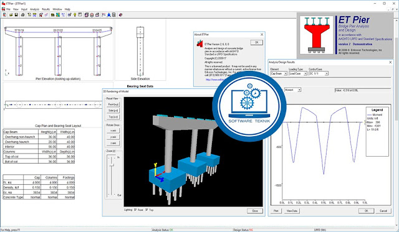Click the Pier Elevation drawing
Image resolution: width=399 pixels, height=232 pixels.
(x=58, y=51)
